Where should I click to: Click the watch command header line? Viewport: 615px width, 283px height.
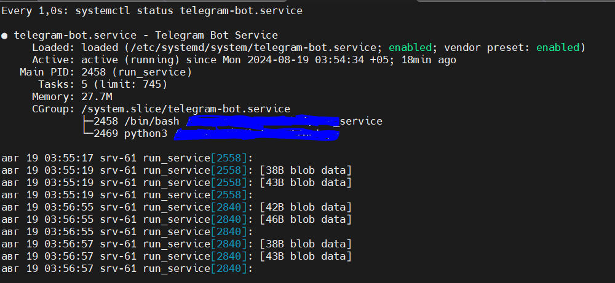152,11
